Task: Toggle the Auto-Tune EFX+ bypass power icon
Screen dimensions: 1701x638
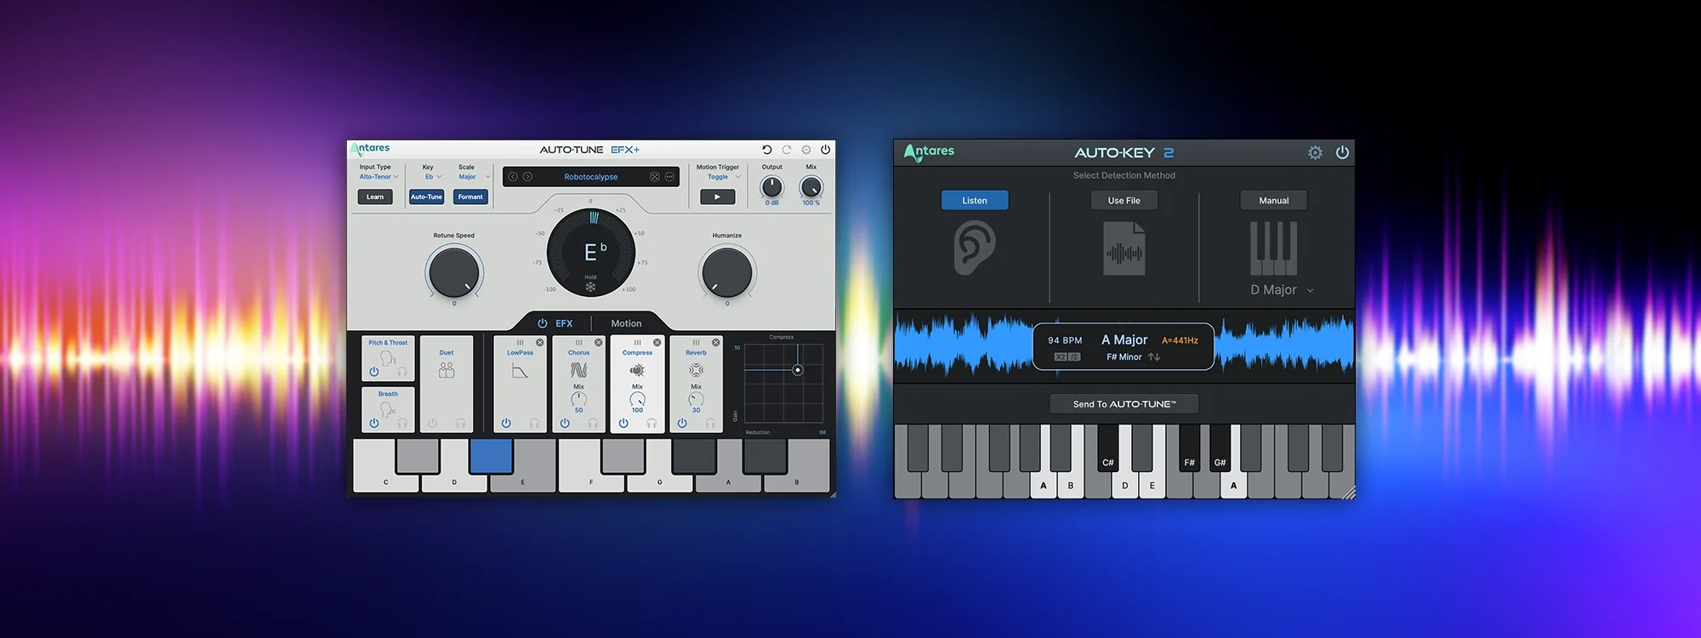Action: coord(825,150)
